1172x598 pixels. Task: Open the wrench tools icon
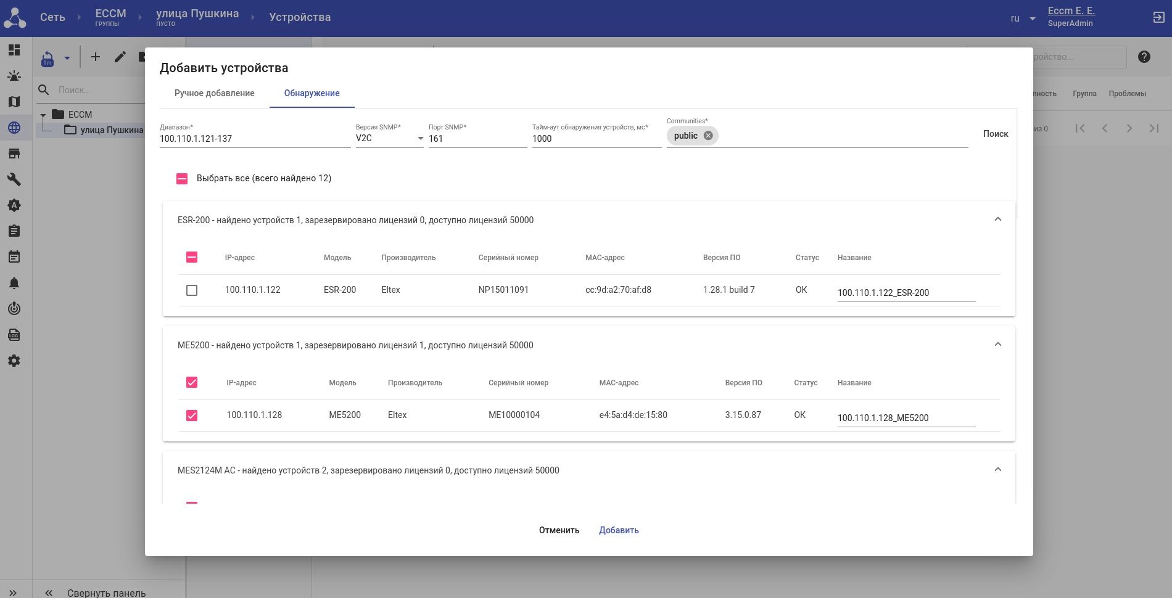[14, 179]
